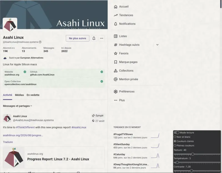Click the Marque-pages bookmark icon

click(115, 62)
